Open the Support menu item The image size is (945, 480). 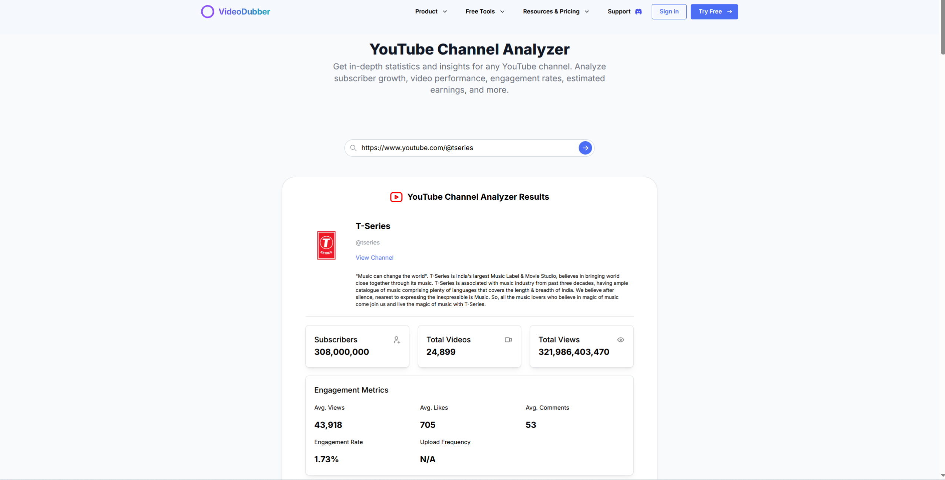619,11
